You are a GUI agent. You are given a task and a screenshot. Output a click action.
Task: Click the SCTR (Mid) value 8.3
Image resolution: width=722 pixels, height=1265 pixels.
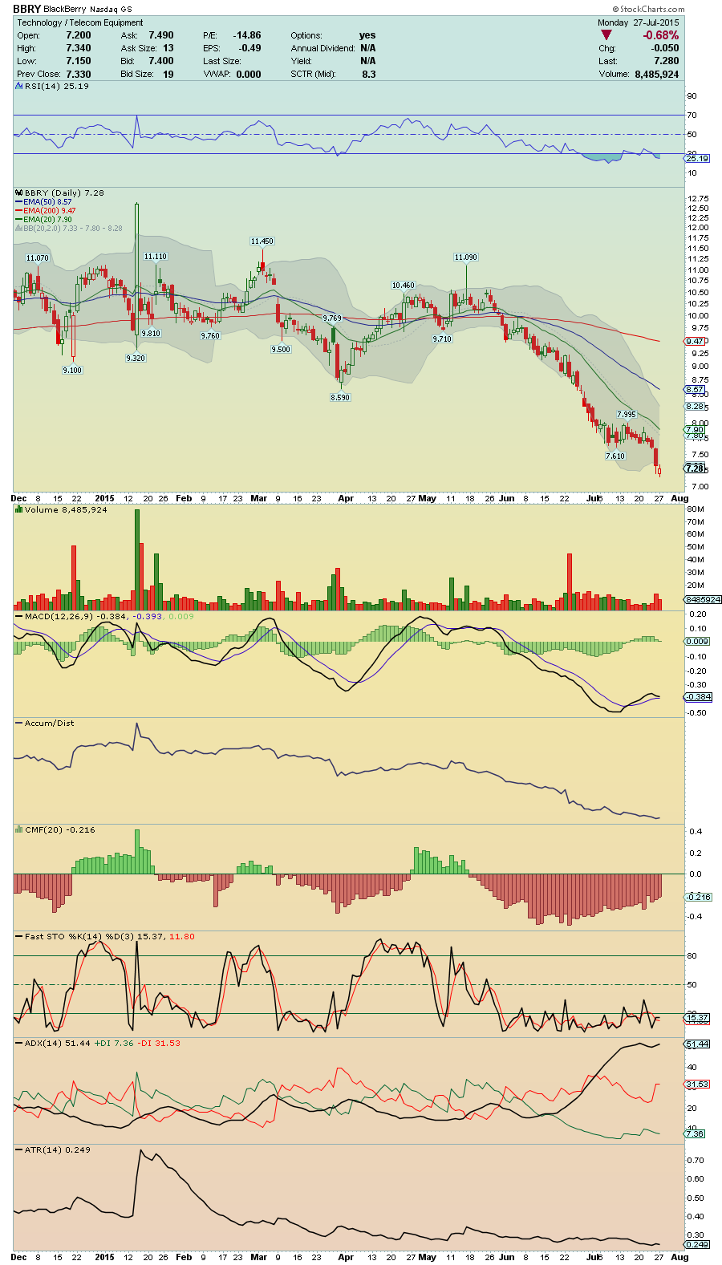369,74
